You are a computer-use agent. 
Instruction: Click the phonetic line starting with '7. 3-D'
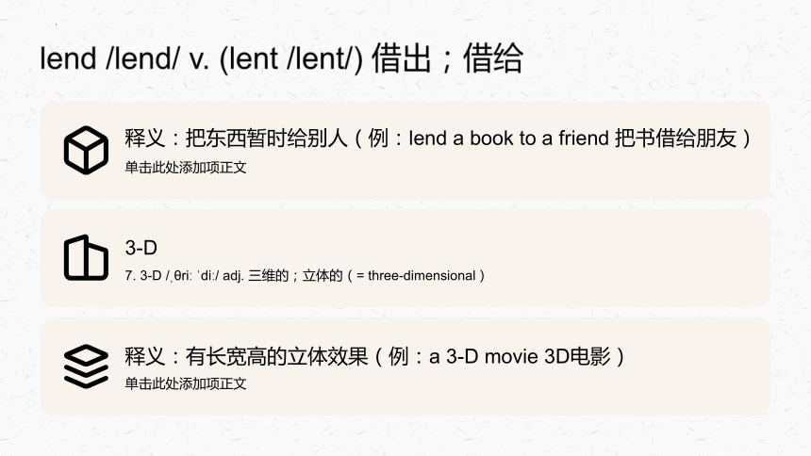(x=305, y=275)
